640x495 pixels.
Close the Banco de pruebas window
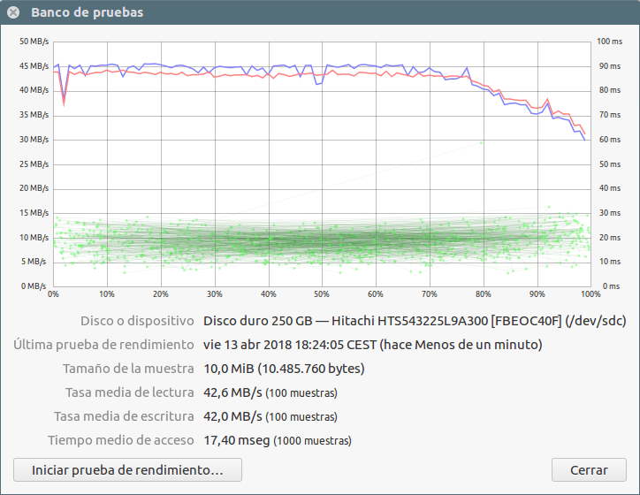[x=13, y=12]
